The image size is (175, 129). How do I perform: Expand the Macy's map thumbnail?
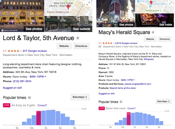pyautogui.click(x=170, y=3)
